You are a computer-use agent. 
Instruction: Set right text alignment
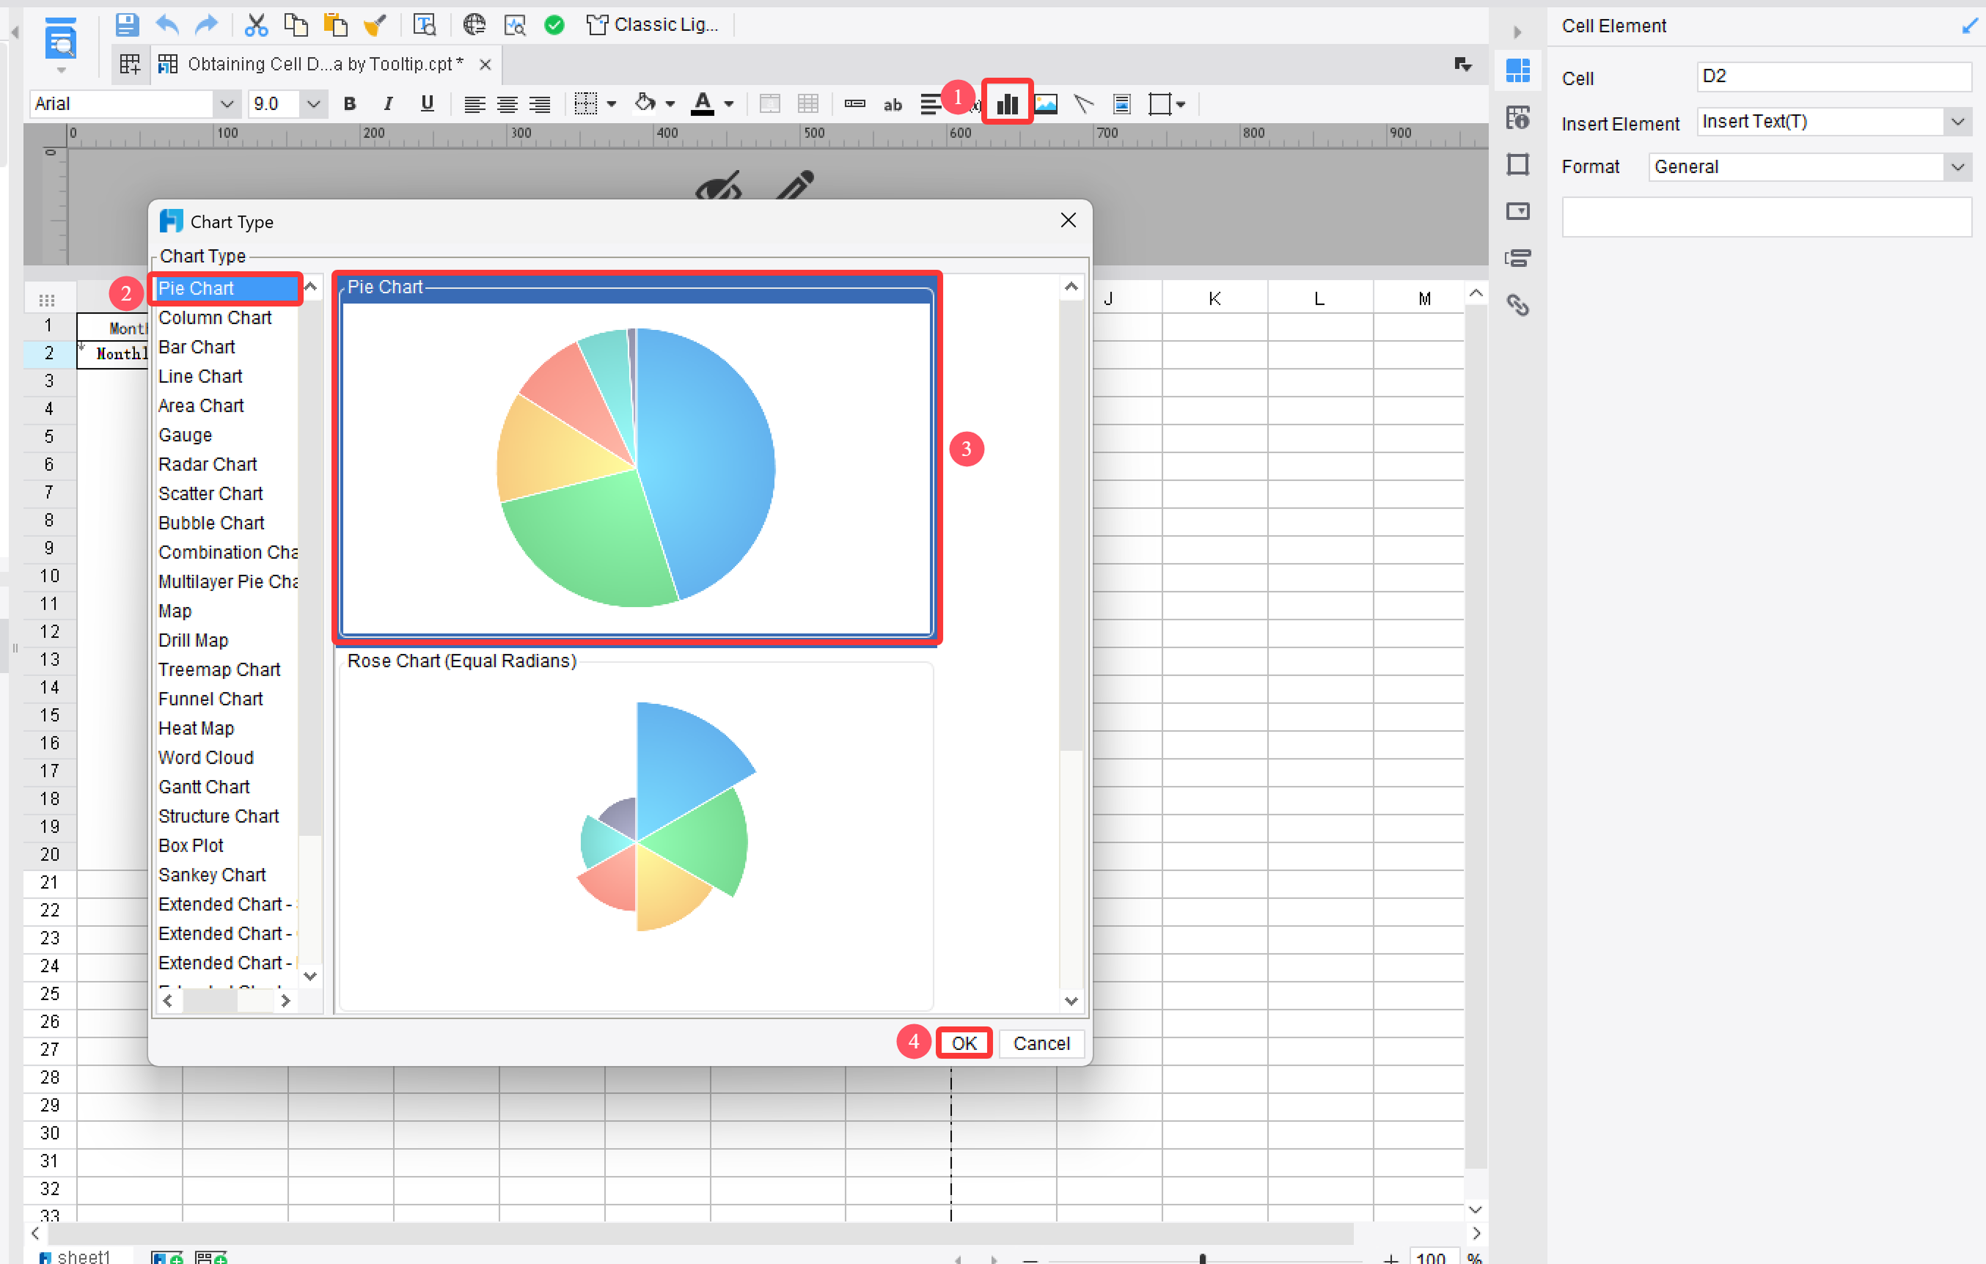(x=541, y=104)
